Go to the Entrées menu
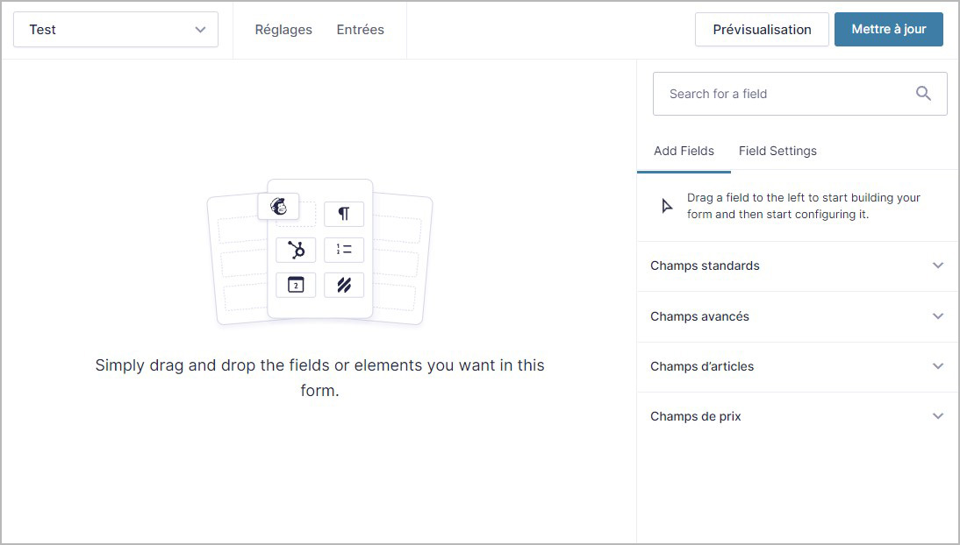 point(361,30)
